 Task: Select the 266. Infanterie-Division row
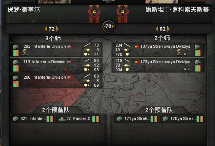click(56, 81)
